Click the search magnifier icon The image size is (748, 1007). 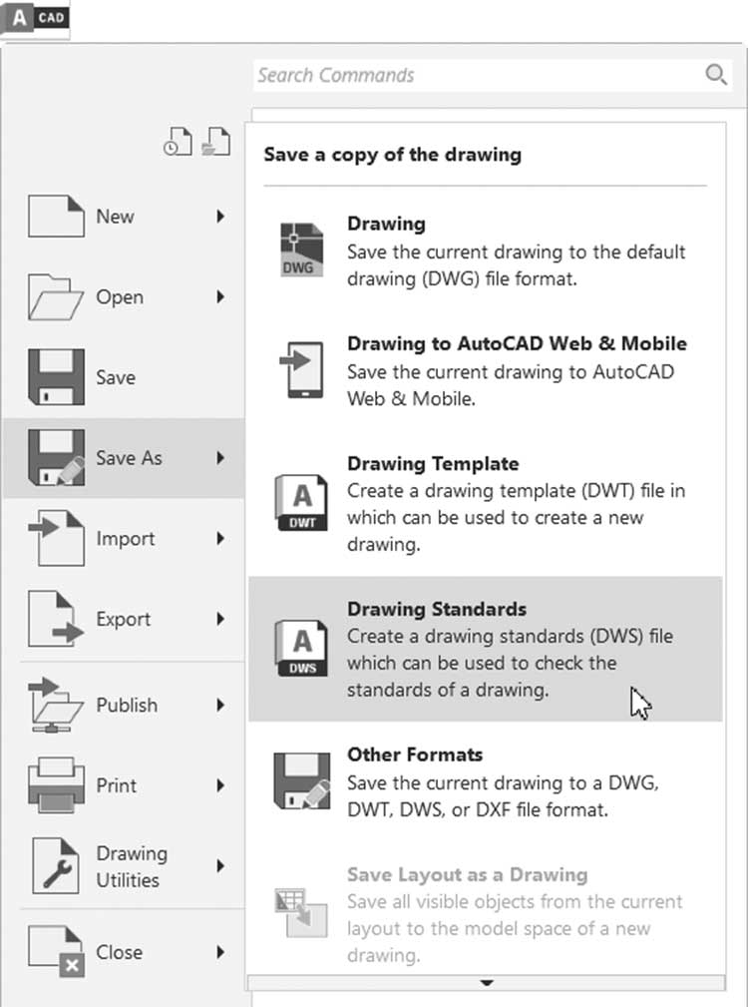(x=715, y=75)
